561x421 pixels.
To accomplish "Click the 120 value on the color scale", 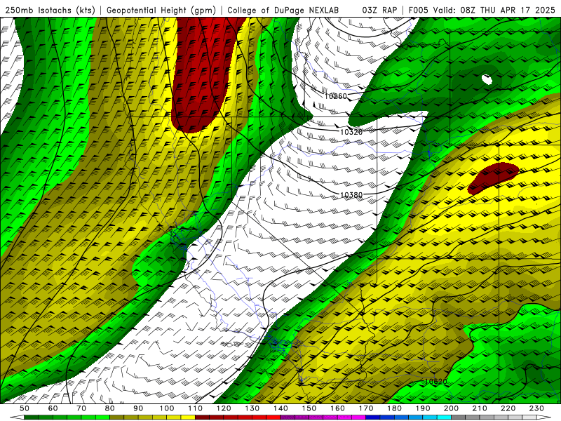I will [x=224, y=408].
